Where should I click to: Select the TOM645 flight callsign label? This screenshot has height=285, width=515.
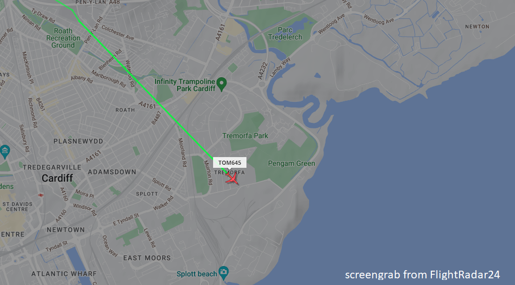pos(230,163)
